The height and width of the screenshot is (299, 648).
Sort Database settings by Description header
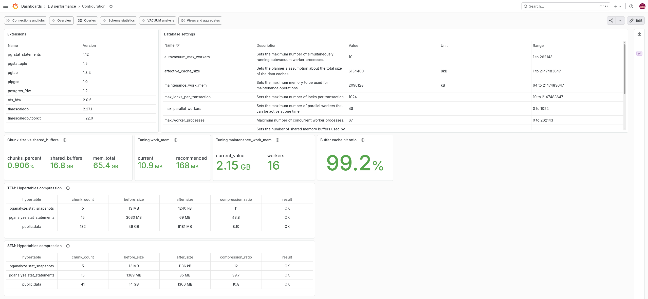266,46
